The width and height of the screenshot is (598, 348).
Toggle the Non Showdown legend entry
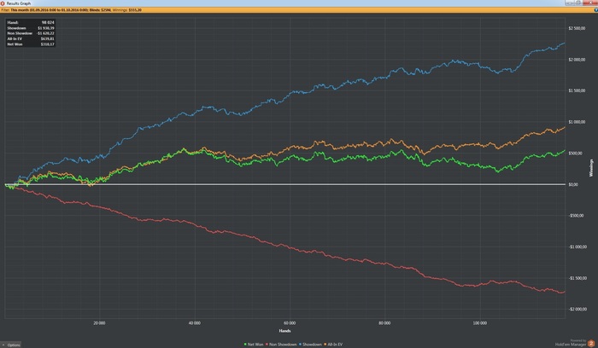click(281, 345)
